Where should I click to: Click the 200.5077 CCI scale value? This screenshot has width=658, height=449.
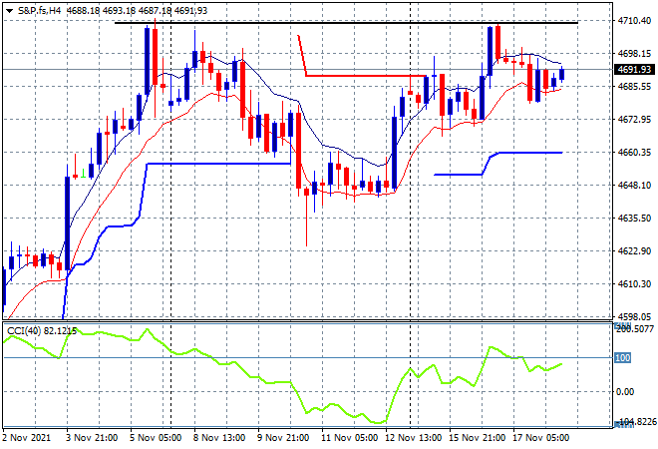[x=634, y=329]
